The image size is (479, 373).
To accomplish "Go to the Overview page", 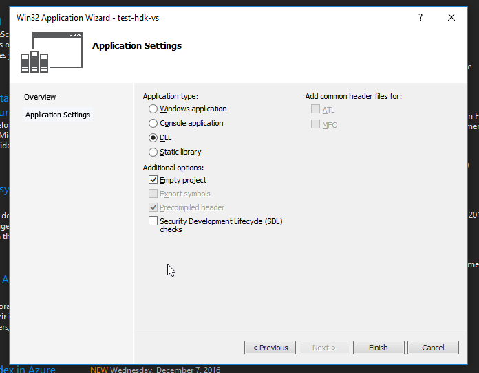I will tap(40, 97).
